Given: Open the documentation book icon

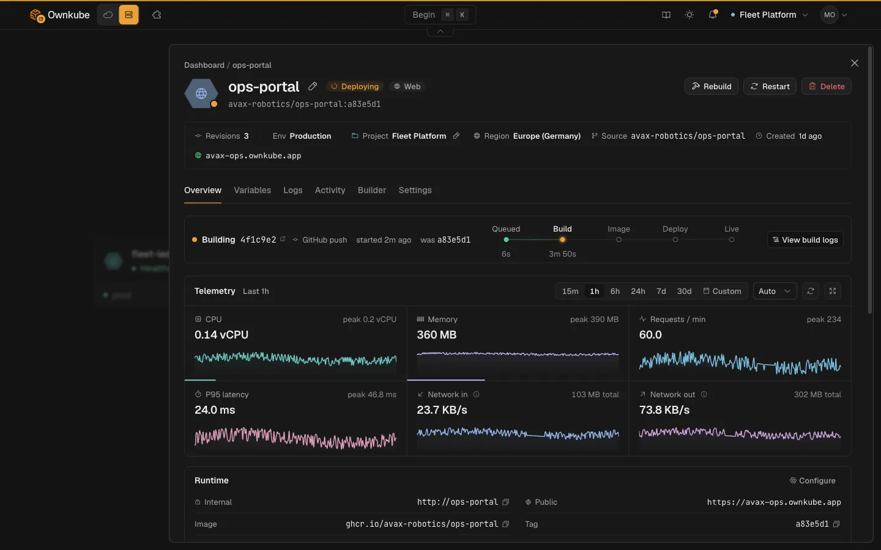Looking at the screenshot, I should coord(666,15).
